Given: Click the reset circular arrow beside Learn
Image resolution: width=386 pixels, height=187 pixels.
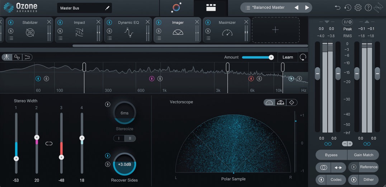Looking at the screenshot, I should [303, 57].
